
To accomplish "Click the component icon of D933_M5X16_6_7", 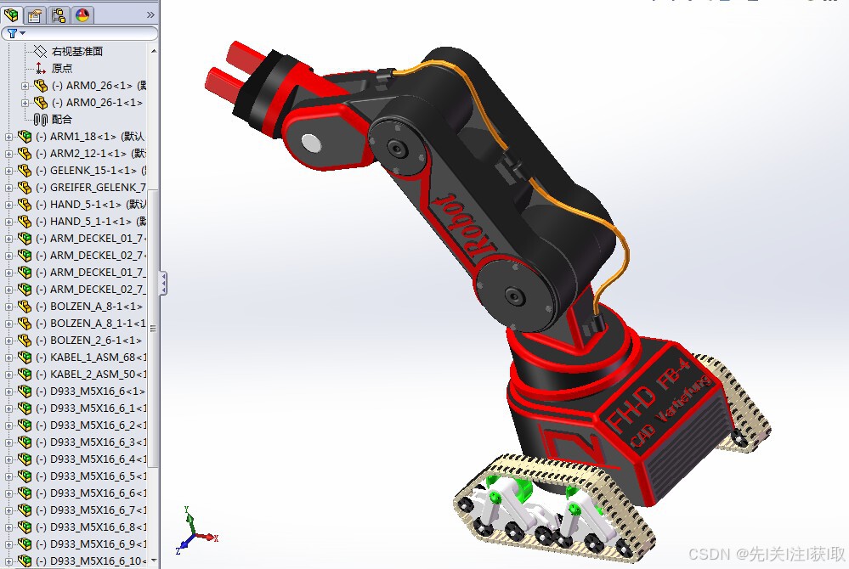I will (25, 510).
